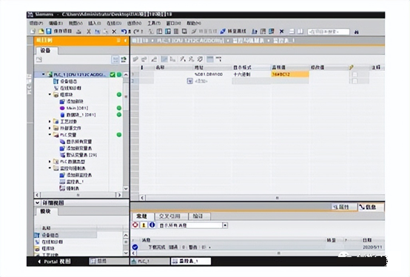This screenshot has height=277, width=410.
Task: Click the blue floppy-disk save project icon
Action: [49, 31]
